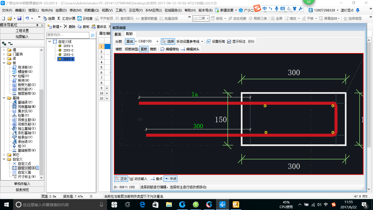Click the expand-all plus icon in navigator

click(x=4, y=43)
